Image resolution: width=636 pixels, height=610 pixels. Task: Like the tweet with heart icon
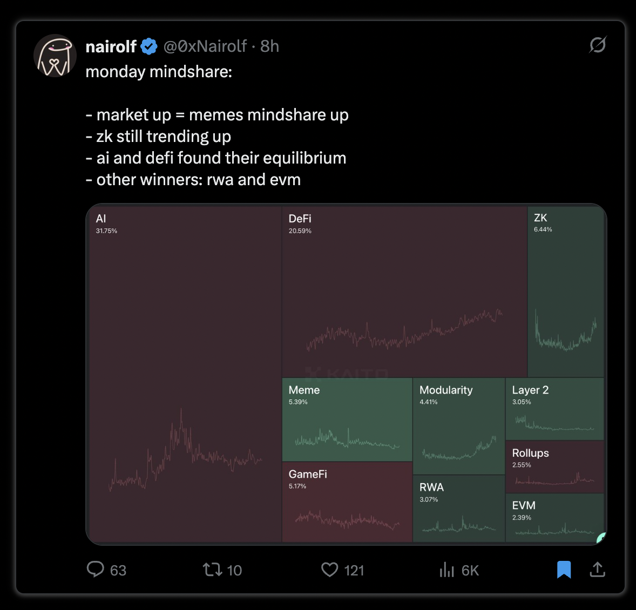pos(330,570)
